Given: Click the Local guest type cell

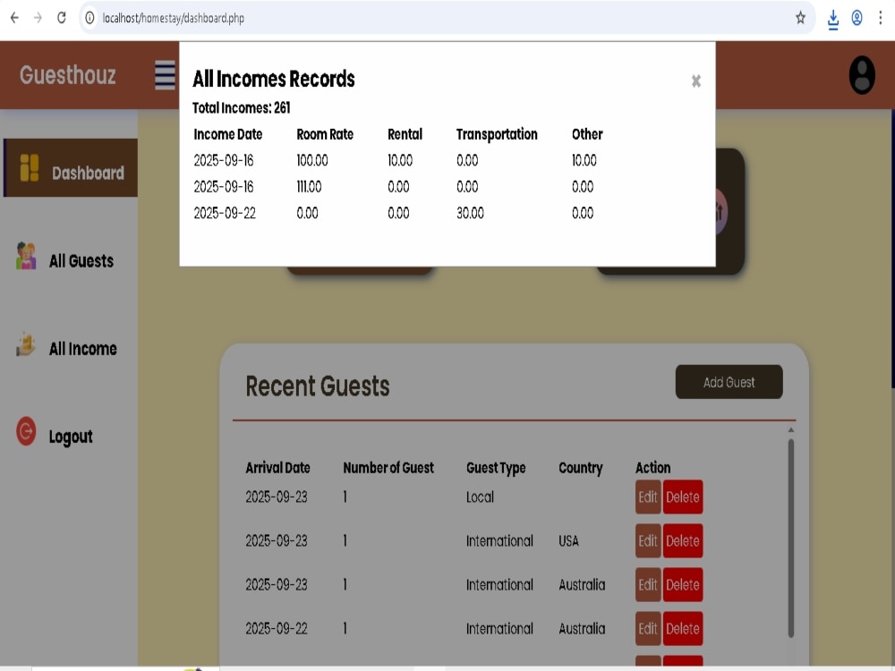Looking at the screenshot, I should pos(480,497).
